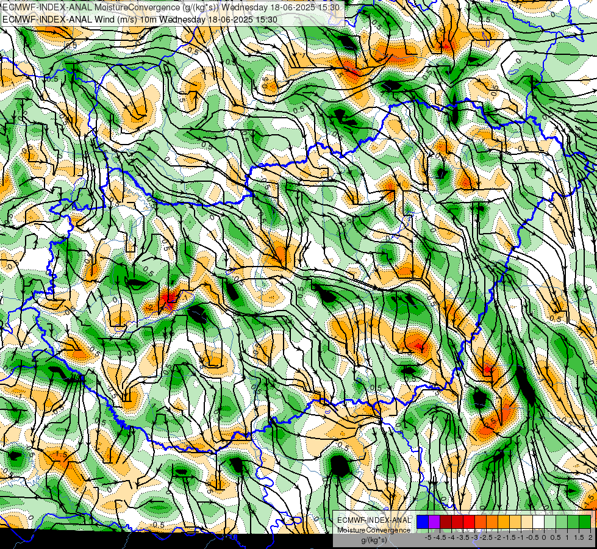Select the blue legend color swatch
597x549 pixels.
[x=423, y=522]
